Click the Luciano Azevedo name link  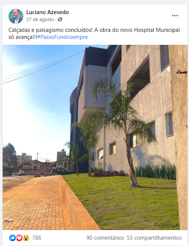coord(47,12)
